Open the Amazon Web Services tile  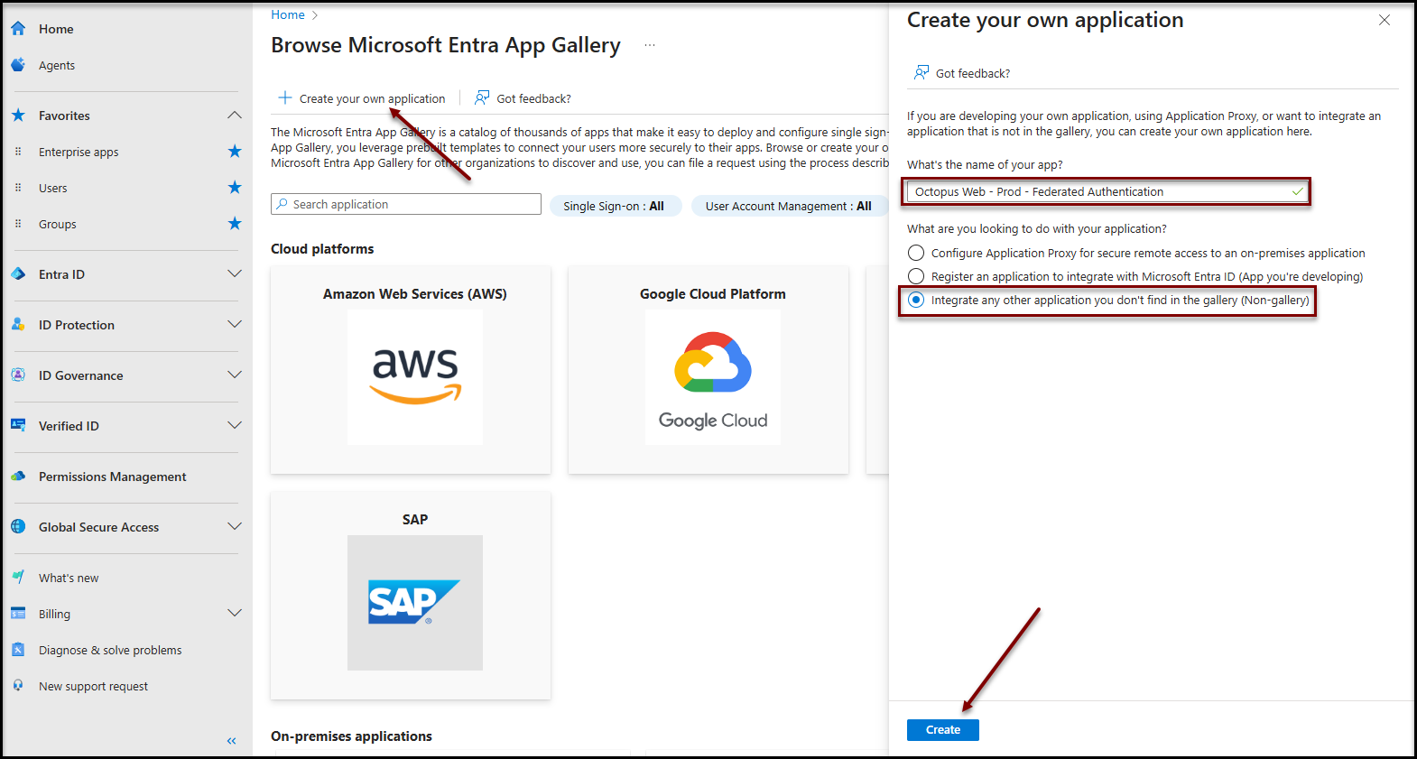[x=414, y=370]
